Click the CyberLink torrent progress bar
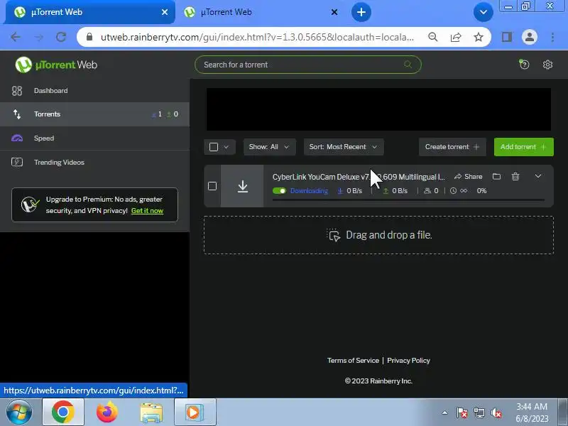This screenshot has width=568, height=426. (x=408, y=200)
